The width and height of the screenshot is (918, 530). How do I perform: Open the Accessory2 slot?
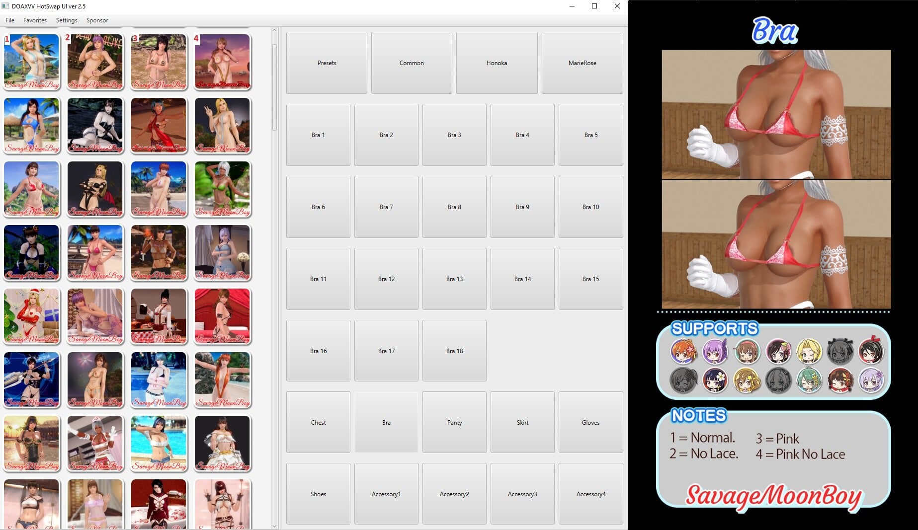[454, 494]
